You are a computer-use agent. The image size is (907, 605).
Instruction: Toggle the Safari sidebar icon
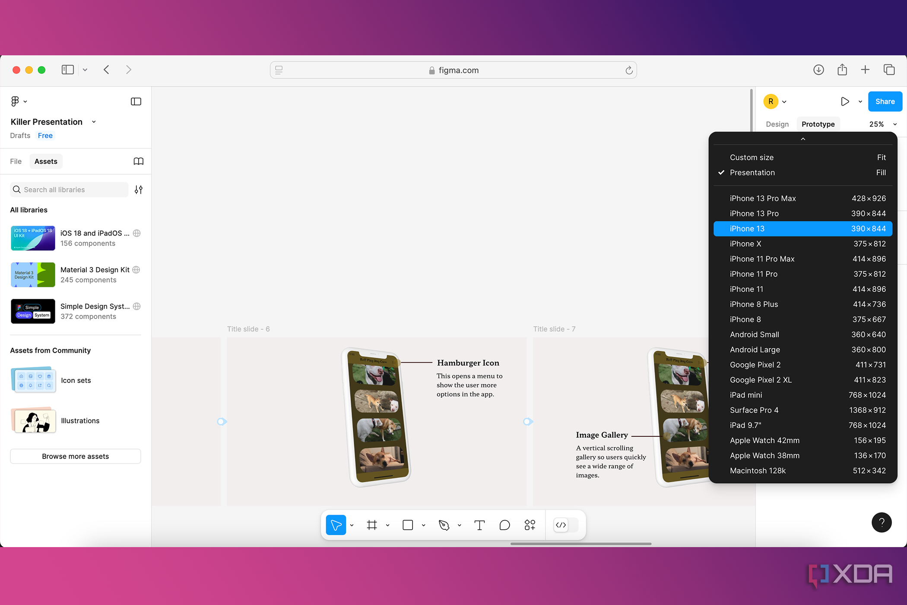tap(68, 70)
